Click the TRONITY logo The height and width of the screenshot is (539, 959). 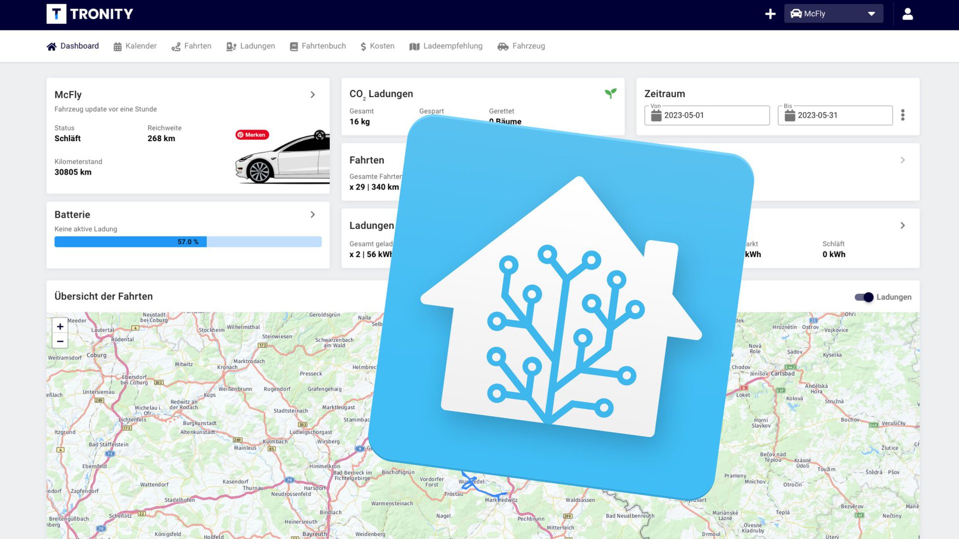89,14
